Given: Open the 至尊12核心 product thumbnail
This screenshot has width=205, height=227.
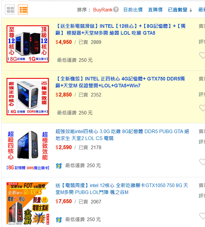Looking at the screenshot, I should coord(28,44).
